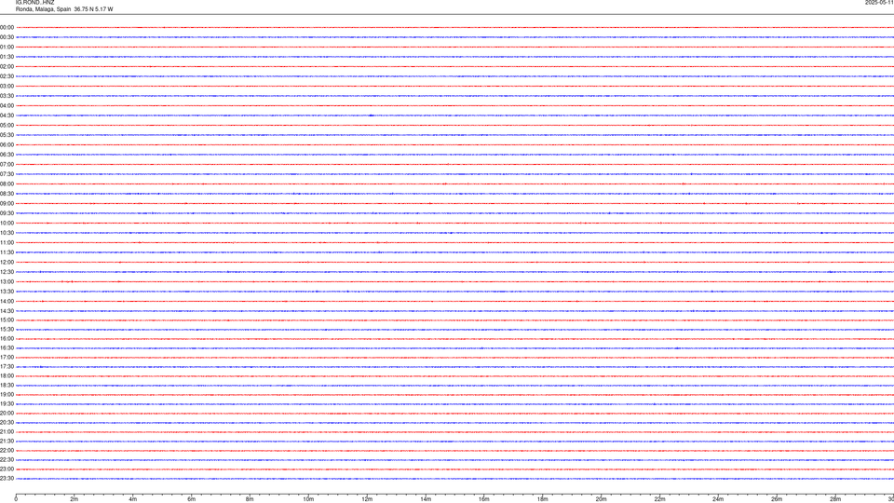
Task: Select the 12:00 time label
Action: pyautogui.click(x=7, y=262)
